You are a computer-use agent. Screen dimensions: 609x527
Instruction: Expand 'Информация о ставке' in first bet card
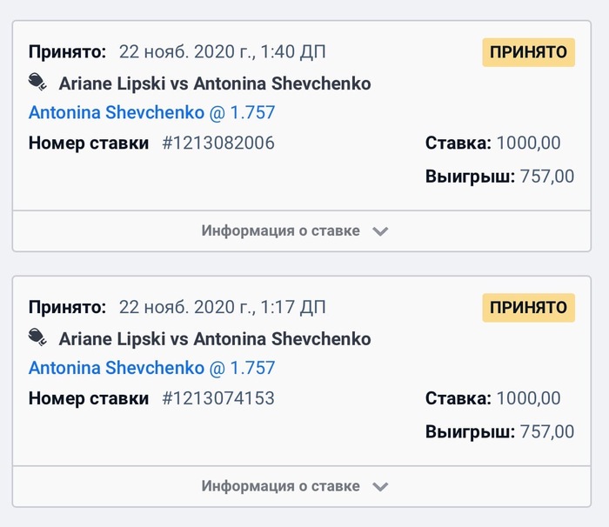301,231
